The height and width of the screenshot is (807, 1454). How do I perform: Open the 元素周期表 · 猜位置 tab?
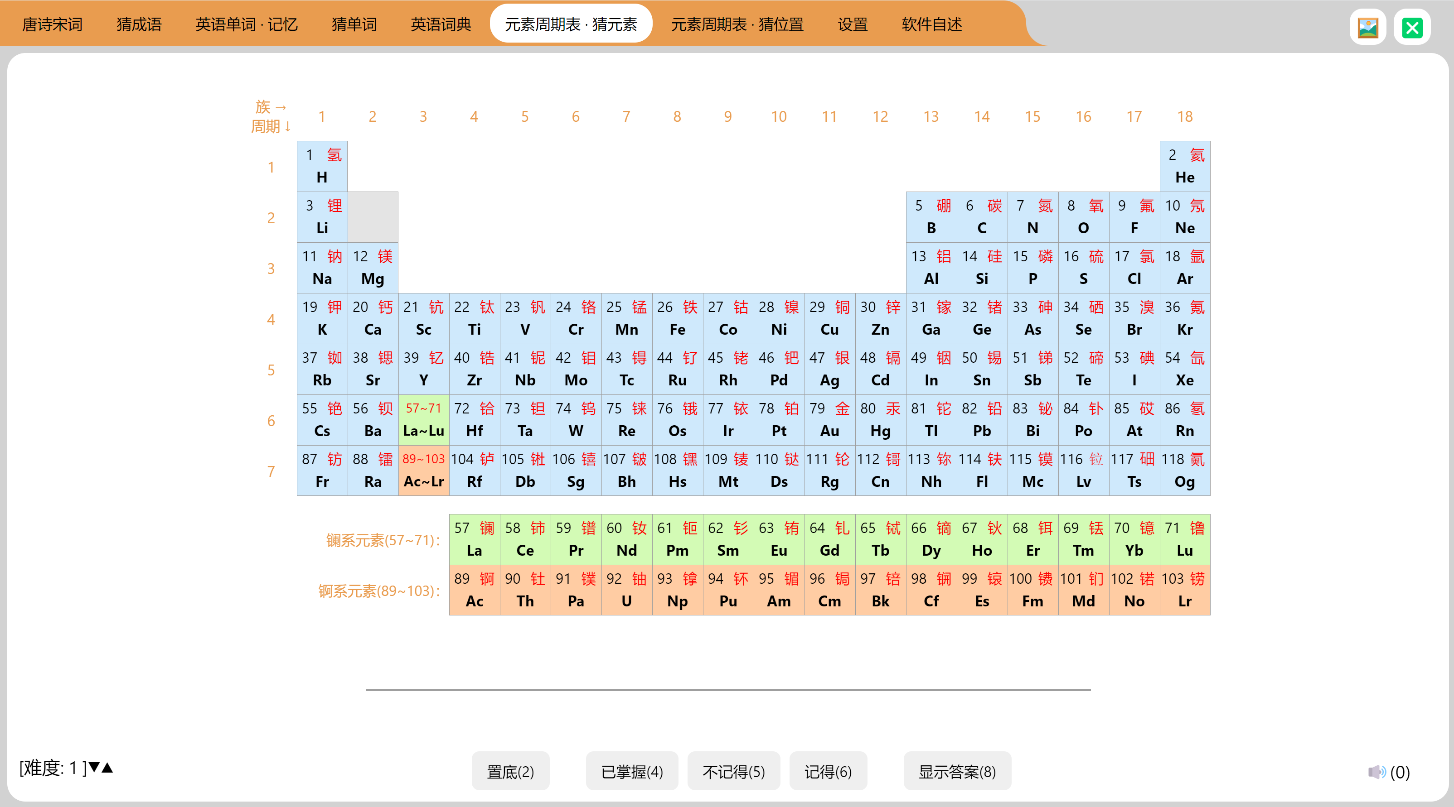737,24
